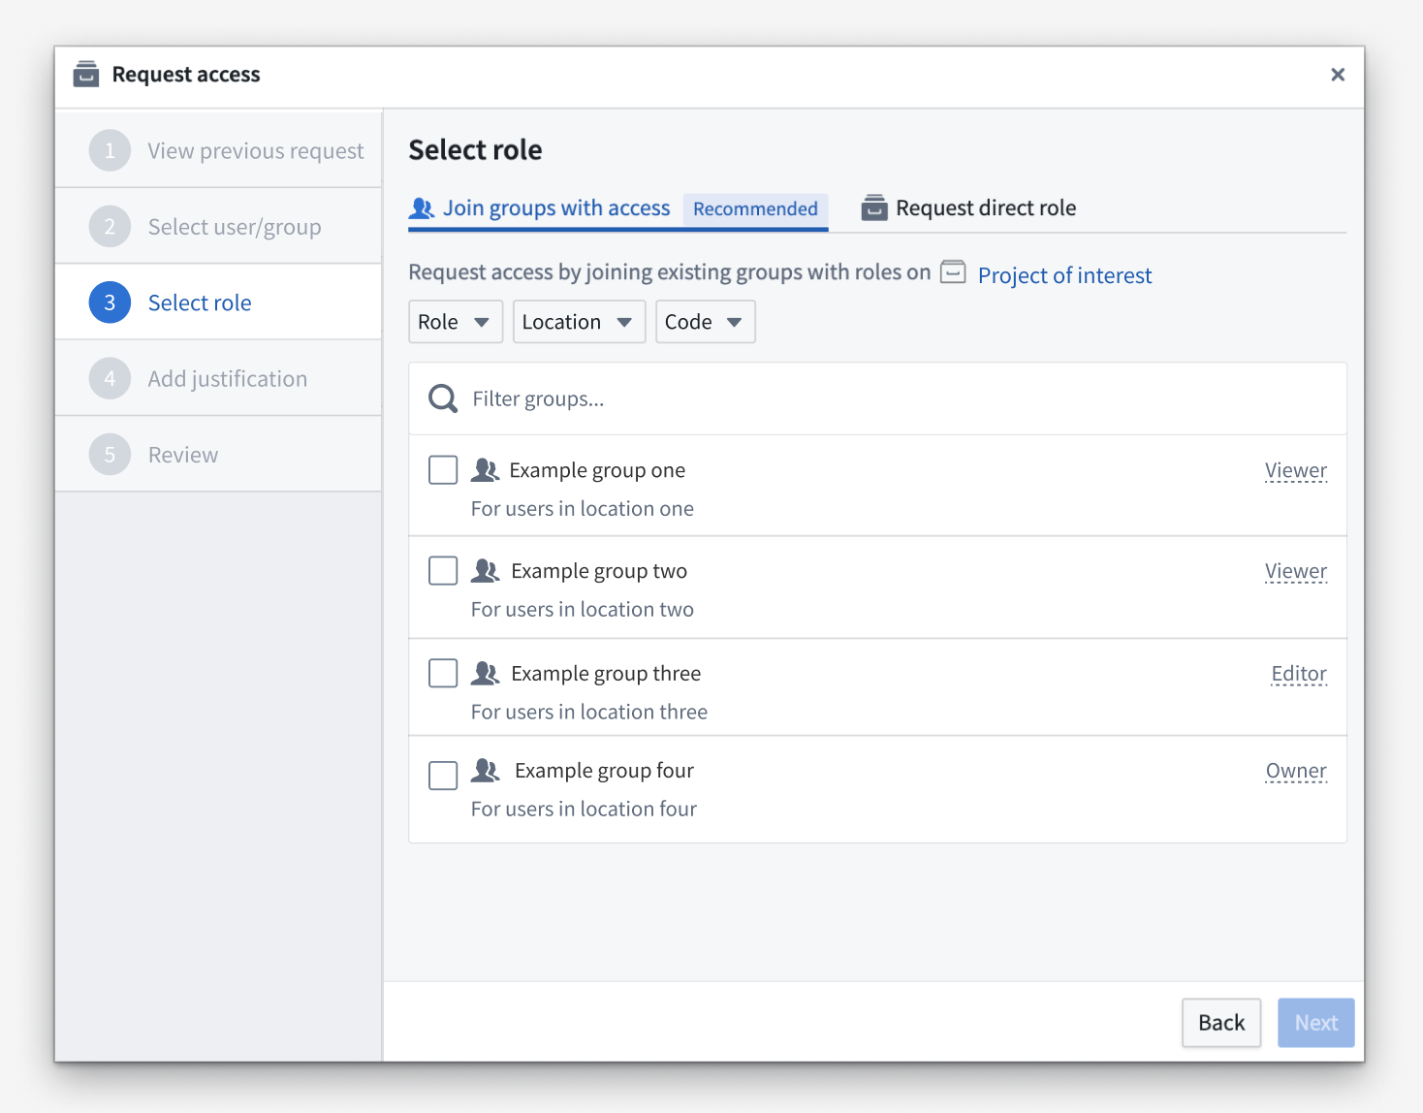
Task: Click the Next button
Action: [1316, 1023]
